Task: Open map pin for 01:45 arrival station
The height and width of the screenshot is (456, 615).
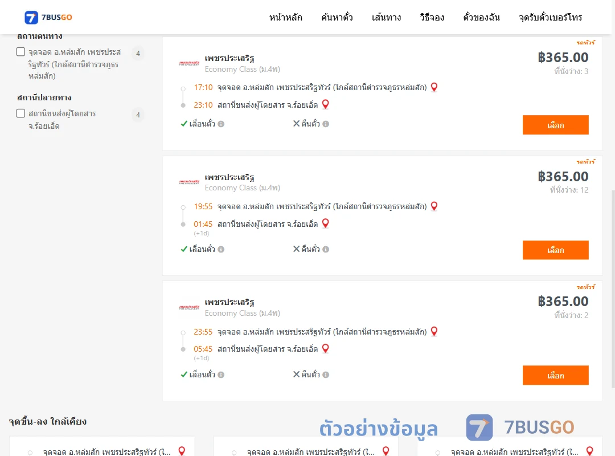Action: pos(326,223)
